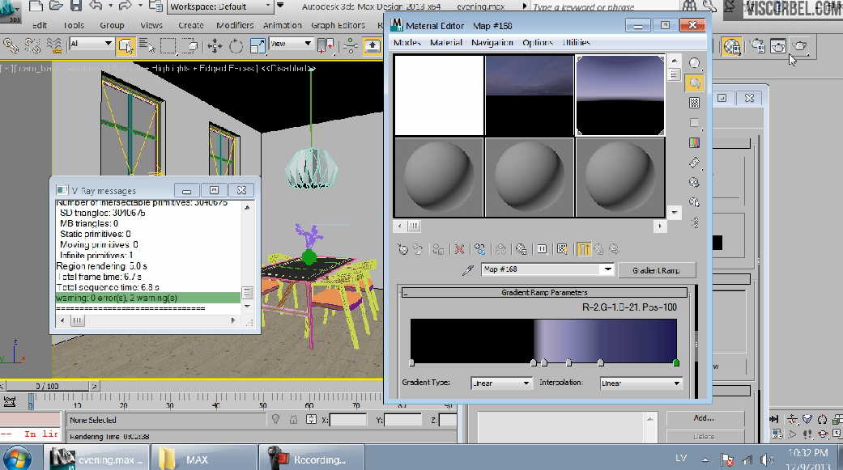Open the Interpolation dropdown
Screen dimensions: 843x470
tap(641, 383)
